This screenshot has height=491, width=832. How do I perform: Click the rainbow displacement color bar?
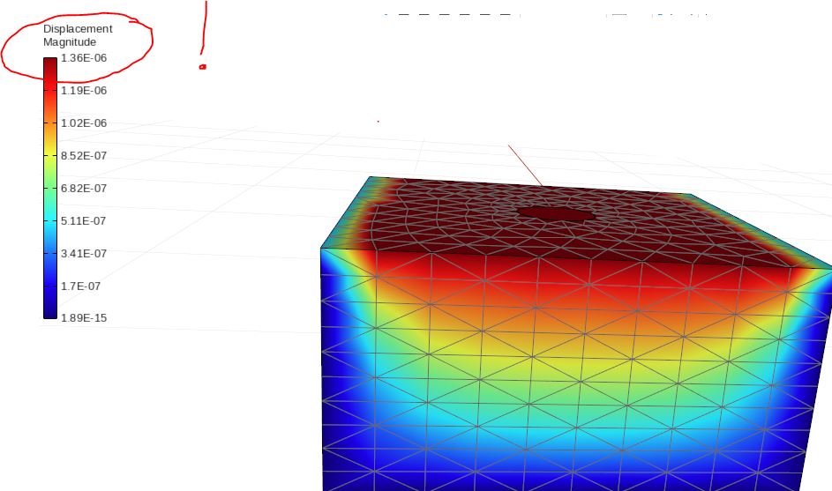pos(50,189)
